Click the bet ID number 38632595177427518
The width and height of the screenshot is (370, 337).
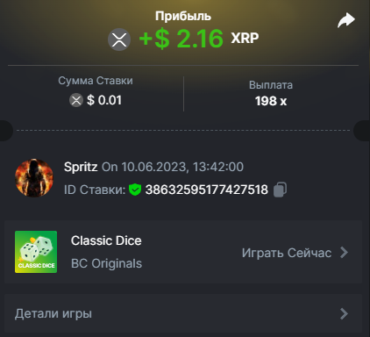tap(207, 190)
